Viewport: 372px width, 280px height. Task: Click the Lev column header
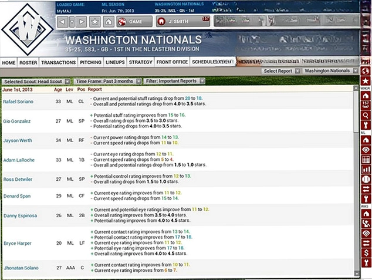(69, 89)
